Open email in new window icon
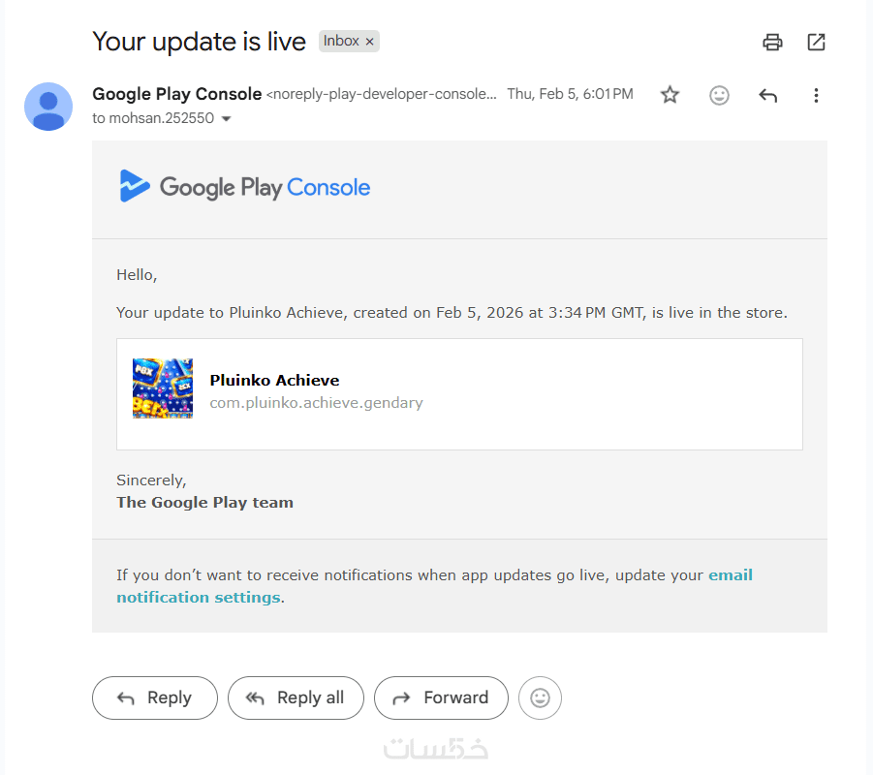Viewport: 873px width, 775px height. tap(816, 42)
